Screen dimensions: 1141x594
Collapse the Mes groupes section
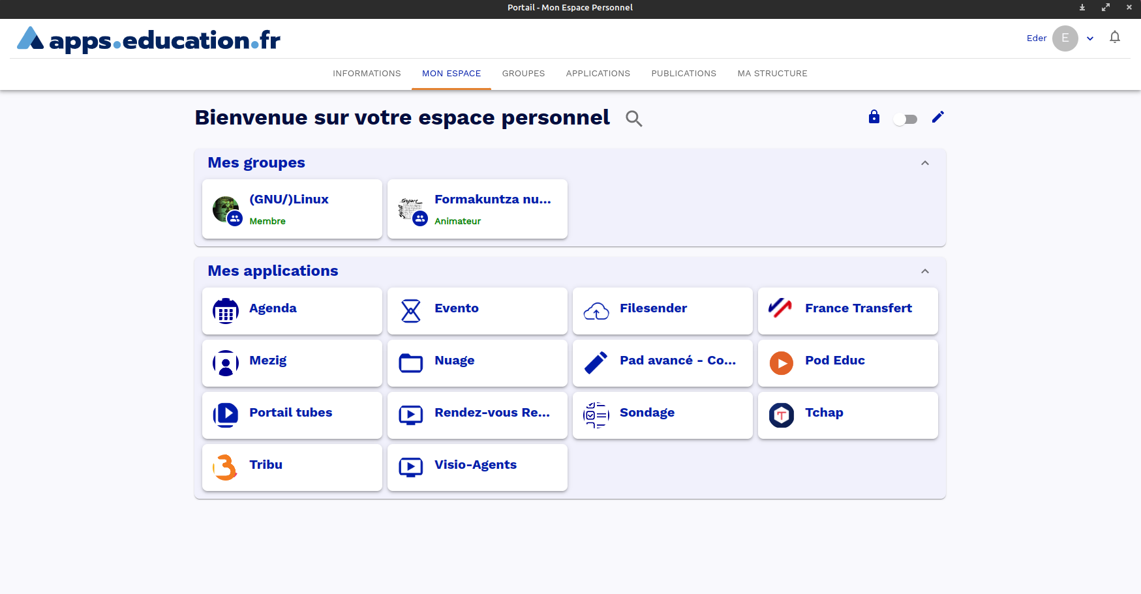point(924,163)
